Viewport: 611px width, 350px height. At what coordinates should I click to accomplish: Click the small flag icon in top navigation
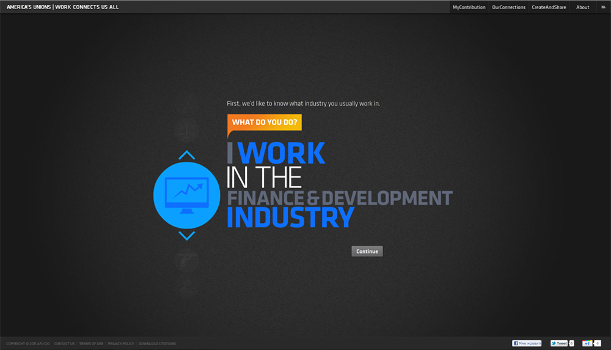[603, 7]
